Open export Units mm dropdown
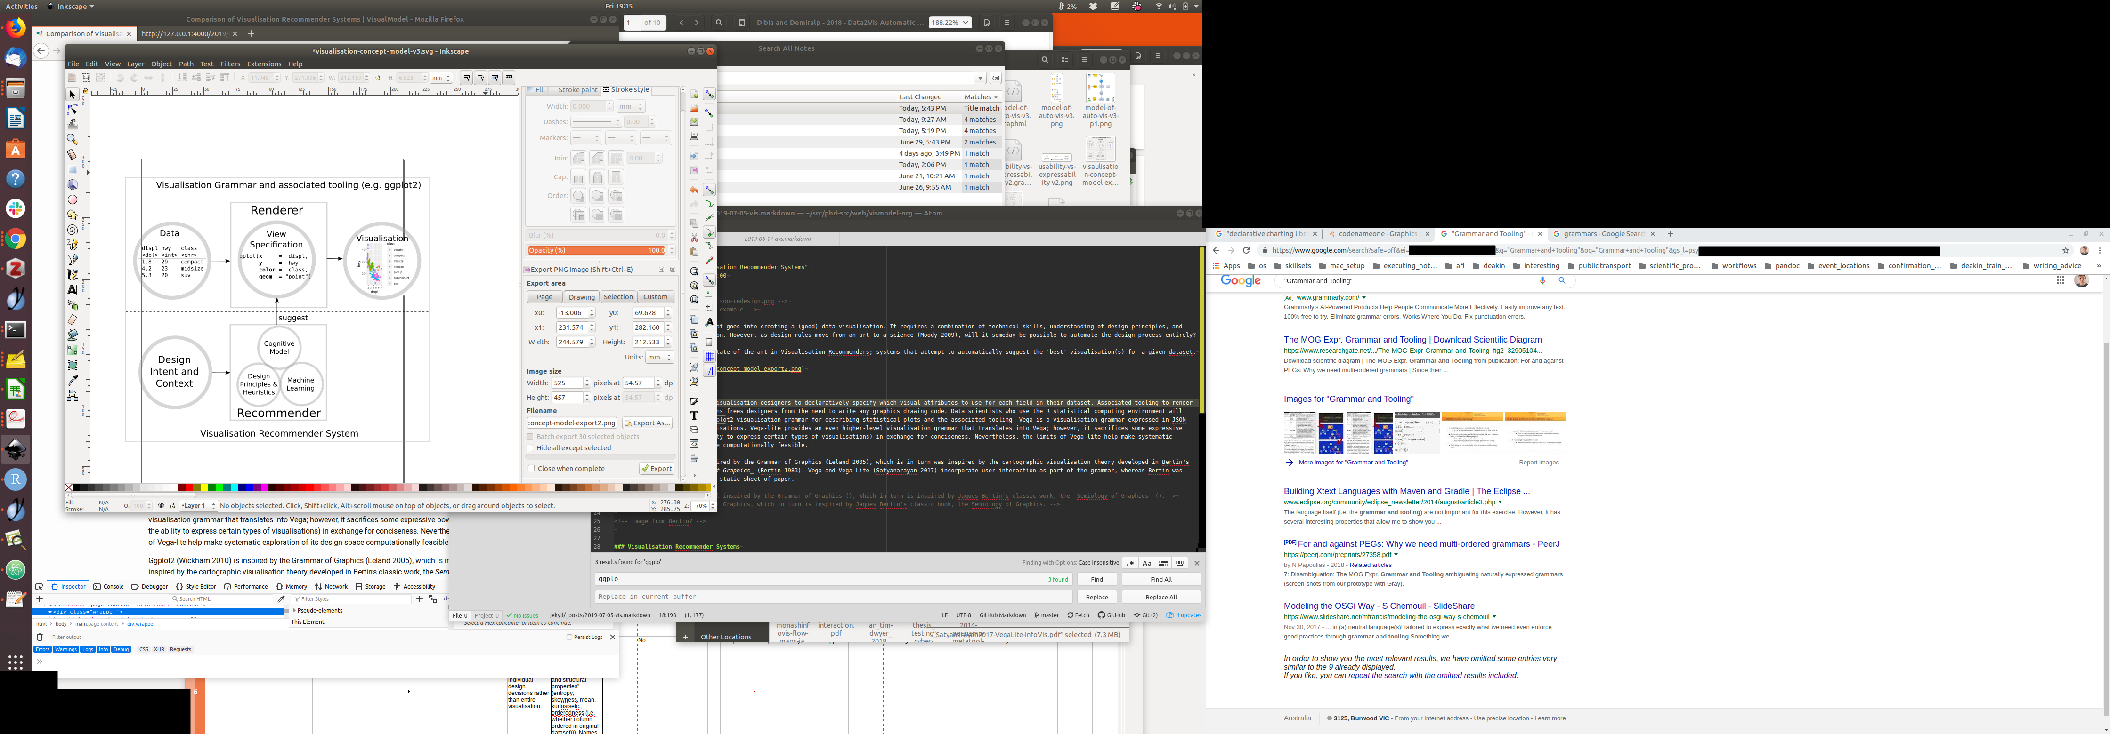Screen dimensions: 2110x734 click(659, 357)
